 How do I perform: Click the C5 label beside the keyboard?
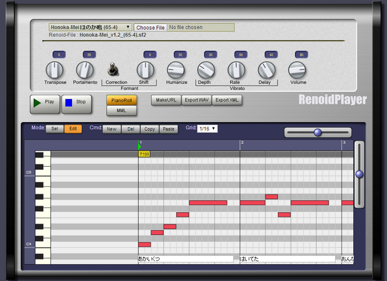pos(29,172)
